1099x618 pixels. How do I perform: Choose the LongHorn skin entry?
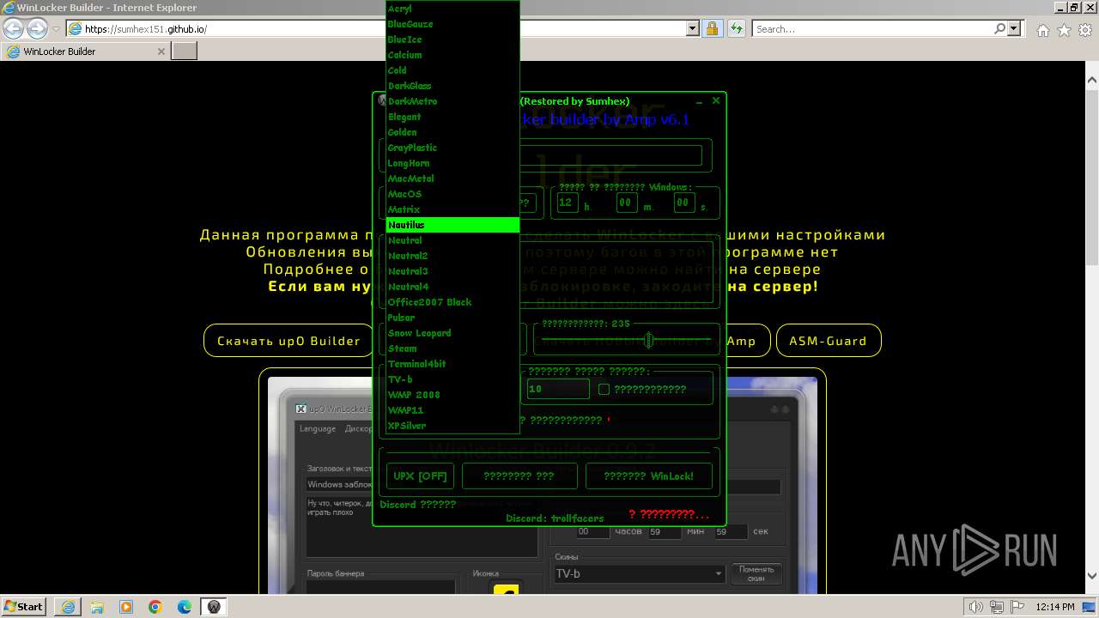click(x=452, y=163)
